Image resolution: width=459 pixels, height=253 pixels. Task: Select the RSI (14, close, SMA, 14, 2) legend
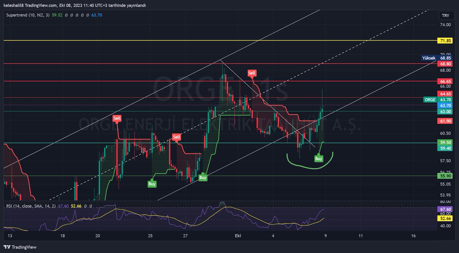click(31, 206)
